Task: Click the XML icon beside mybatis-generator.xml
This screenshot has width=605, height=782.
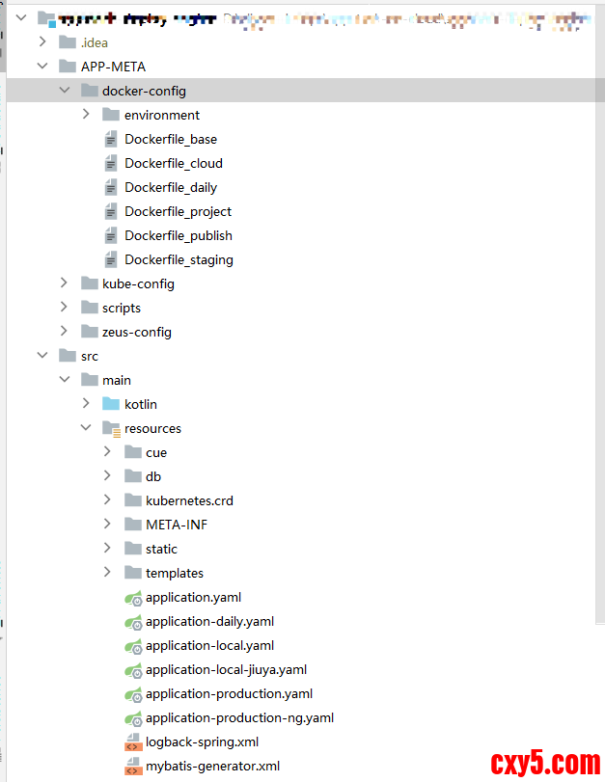Action: tap(133, 767)
